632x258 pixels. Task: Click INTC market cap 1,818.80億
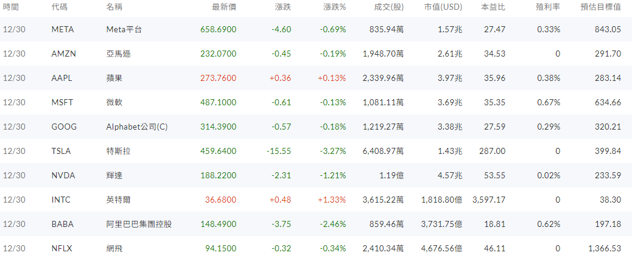tap(442, 200)
